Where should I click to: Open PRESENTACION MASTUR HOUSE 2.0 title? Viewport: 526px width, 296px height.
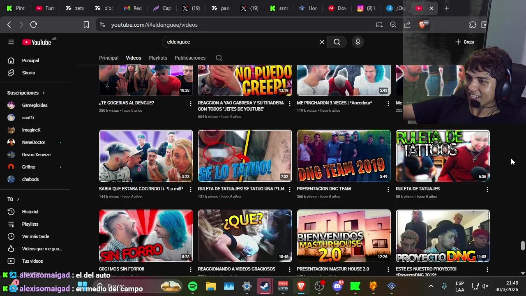(x=333, y=269)
